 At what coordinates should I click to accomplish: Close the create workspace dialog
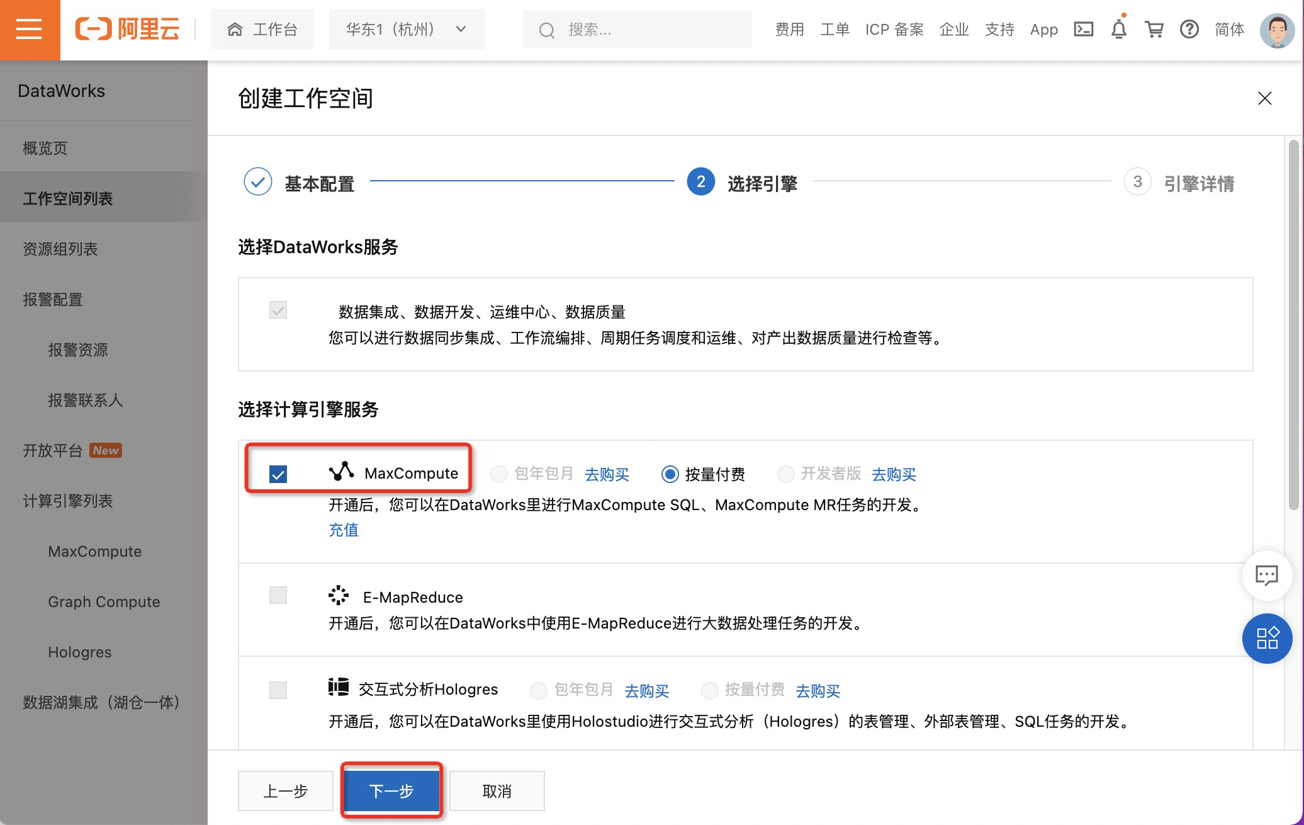1264,98
